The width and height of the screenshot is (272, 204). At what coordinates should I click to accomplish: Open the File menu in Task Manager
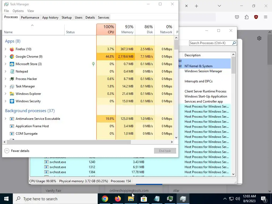(x=6, y=11)
